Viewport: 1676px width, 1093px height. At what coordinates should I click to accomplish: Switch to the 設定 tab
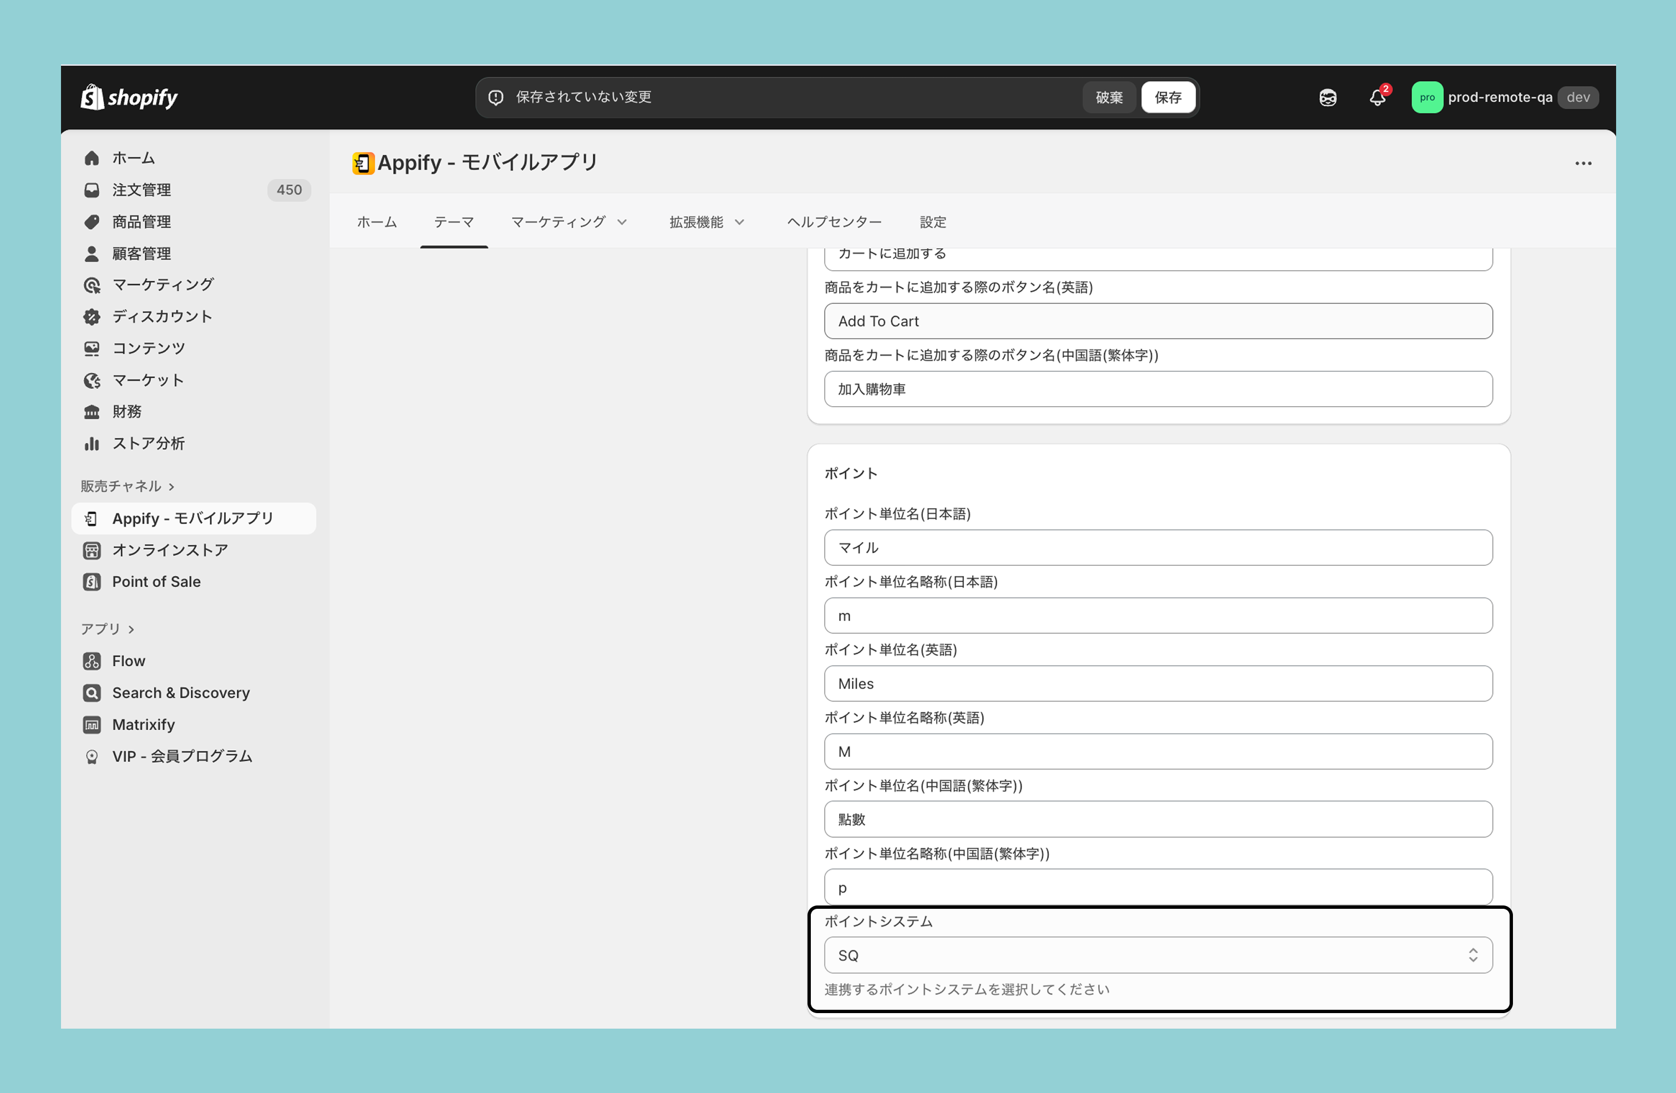932,222
